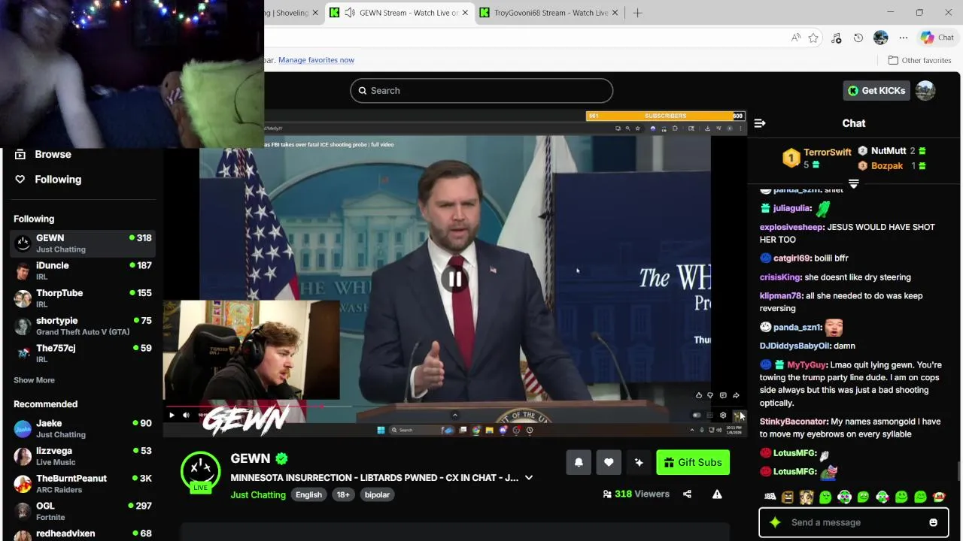Select ThorpTube channel in Following list
The image size is (963, 541).
83,298
